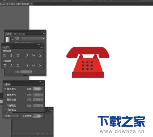The height and width of the screenshot is (137, 153).
Task: Open stroke color tolerance slider arrow
Action: [42, 95]
